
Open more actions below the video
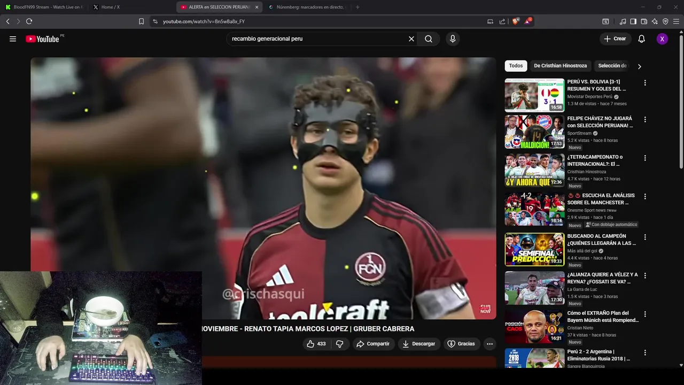click(x=489, y=344)
